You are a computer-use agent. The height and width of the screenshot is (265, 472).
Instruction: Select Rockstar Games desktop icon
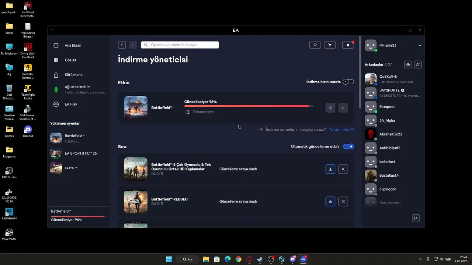click(28, 71)
